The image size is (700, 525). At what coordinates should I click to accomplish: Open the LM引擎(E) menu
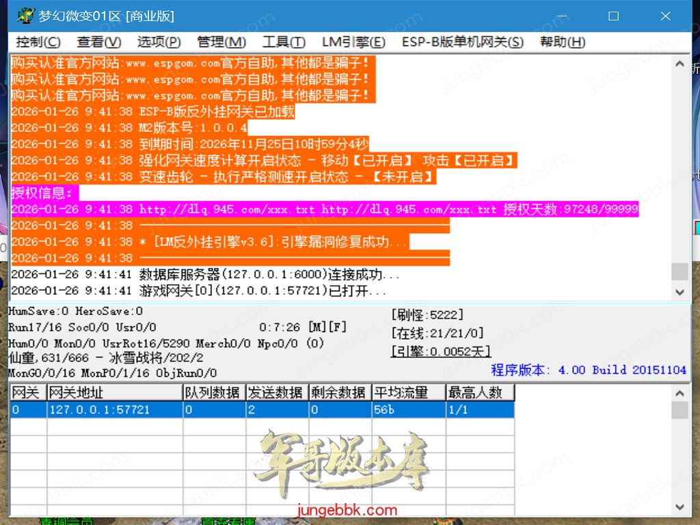(x=353, y=42)
